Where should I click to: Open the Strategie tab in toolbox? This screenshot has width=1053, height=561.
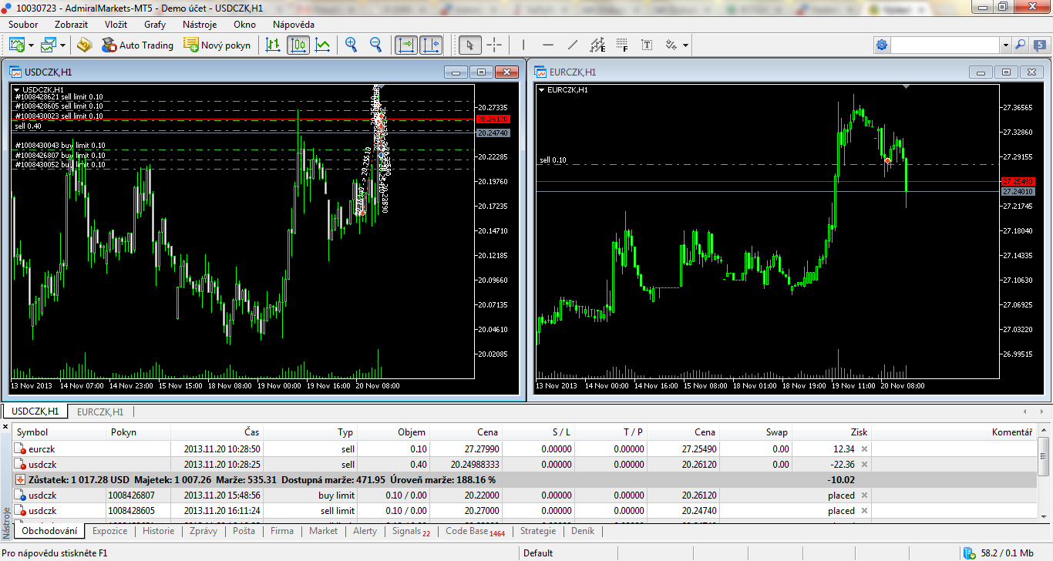coord(538,531)
